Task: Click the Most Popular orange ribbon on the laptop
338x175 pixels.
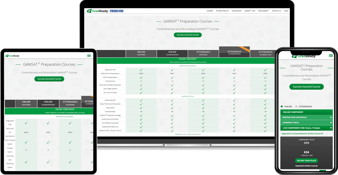Action: 245,49
